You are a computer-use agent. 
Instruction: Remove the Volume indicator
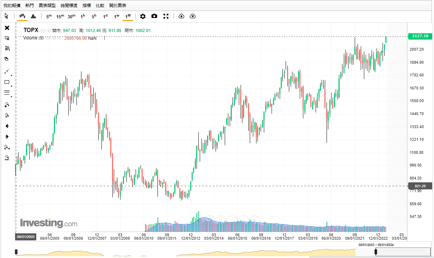[x=59, y=38]
